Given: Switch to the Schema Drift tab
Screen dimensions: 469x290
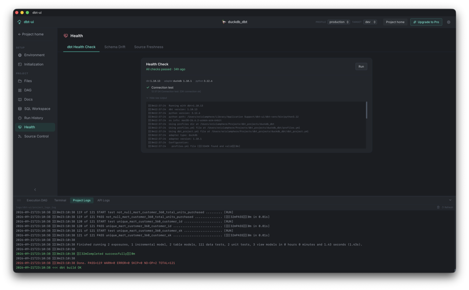Looking at the screenshot, I should coord(115,47).
